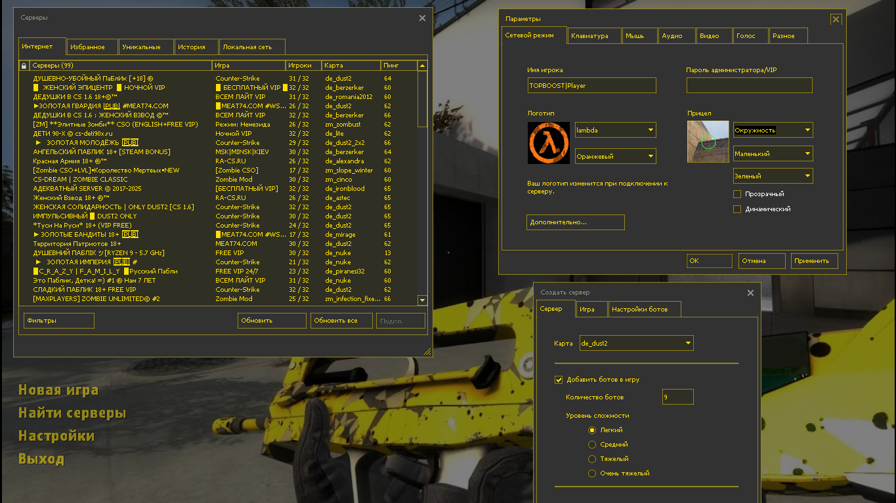Image resolution: width=896 pixels, height=503 pixels.
Task: Select server ДУШЕВНО-УБОЙНЫЙ ПаБлИк [+18]
Action: pyautogui.click(x=219, y=79)
